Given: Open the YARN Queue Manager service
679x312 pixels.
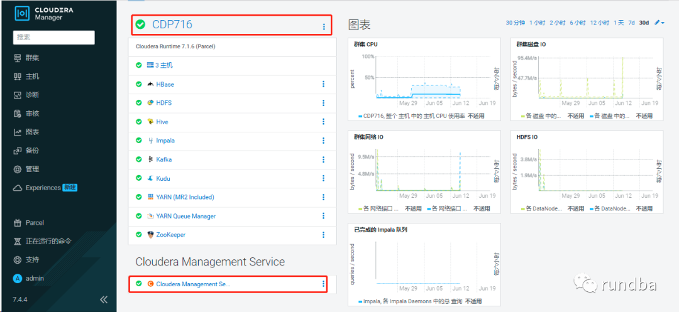Looking at the screenshot, I should tap(185, 216).
